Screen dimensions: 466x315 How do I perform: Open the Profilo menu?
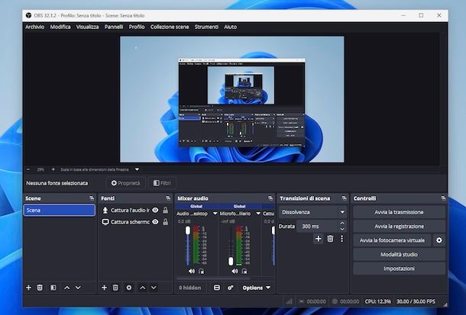click(137, 27)
